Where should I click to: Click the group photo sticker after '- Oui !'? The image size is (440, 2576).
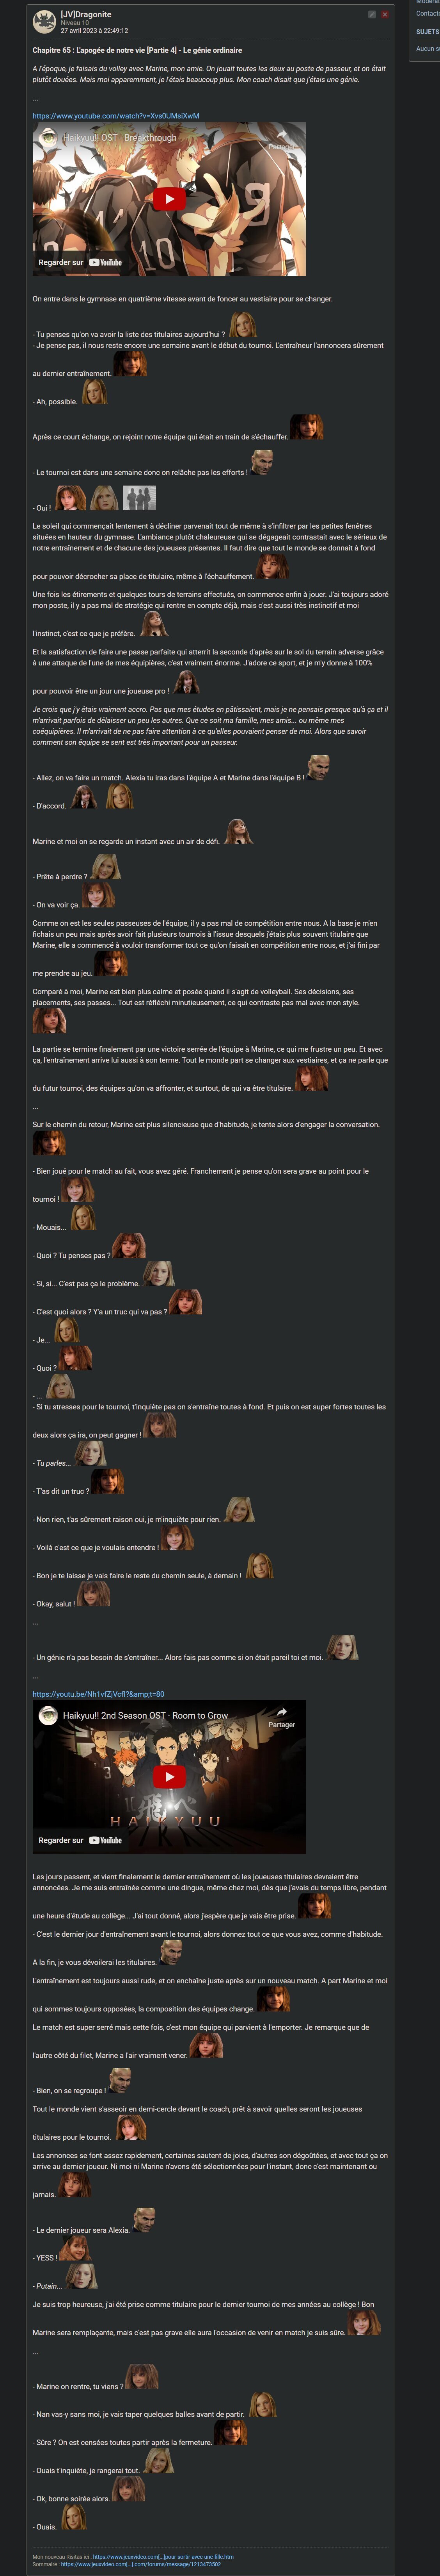tap(139, 497)
